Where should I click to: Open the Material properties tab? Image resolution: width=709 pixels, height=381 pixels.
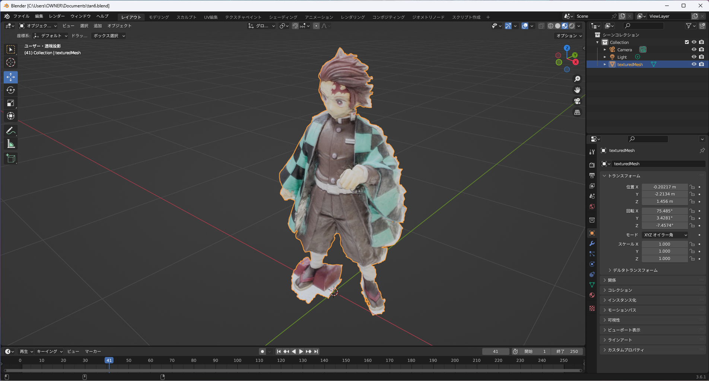(592, 295)
